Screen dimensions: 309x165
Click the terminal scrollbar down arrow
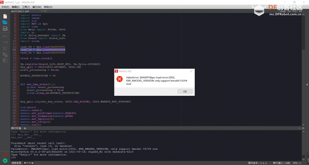tap(303, 159)
